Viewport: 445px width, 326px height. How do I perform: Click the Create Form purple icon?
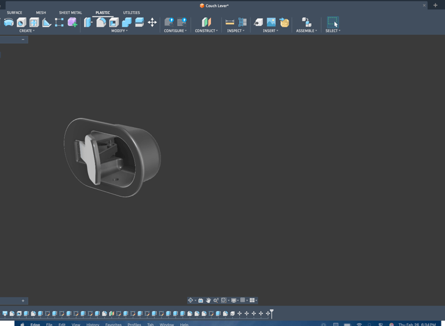(72, 22)
